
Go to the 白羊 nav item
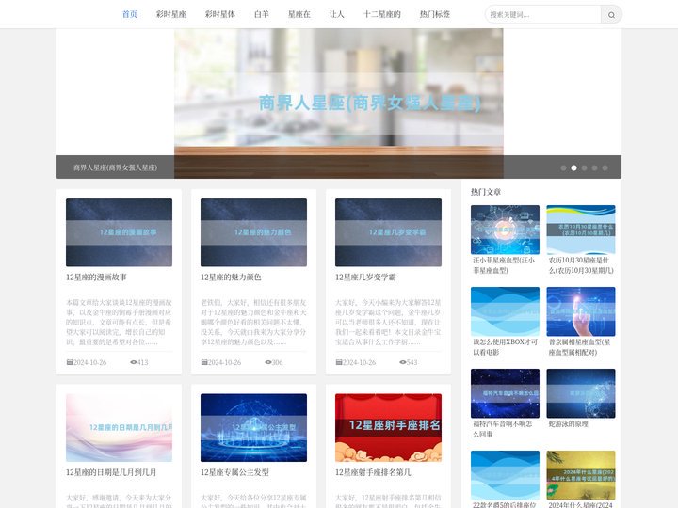[x=262, y=14]
